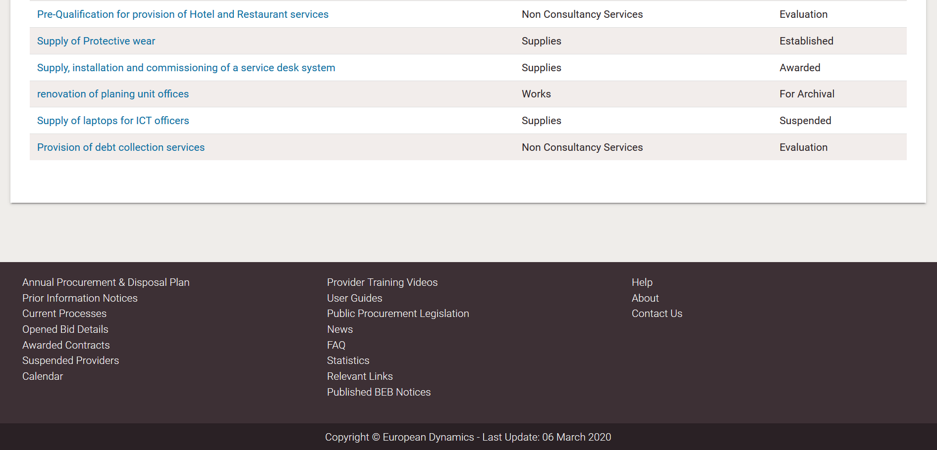Image resolution: width=937 pixels, height=450 pixels.
Task: Navigate to Current Processes
Action: [64, 314]
